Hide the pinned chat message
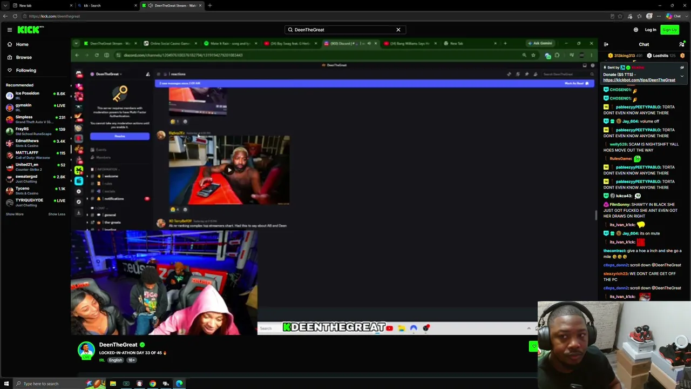691x389 pixels. pyautogui.click(x=682, y=68)
